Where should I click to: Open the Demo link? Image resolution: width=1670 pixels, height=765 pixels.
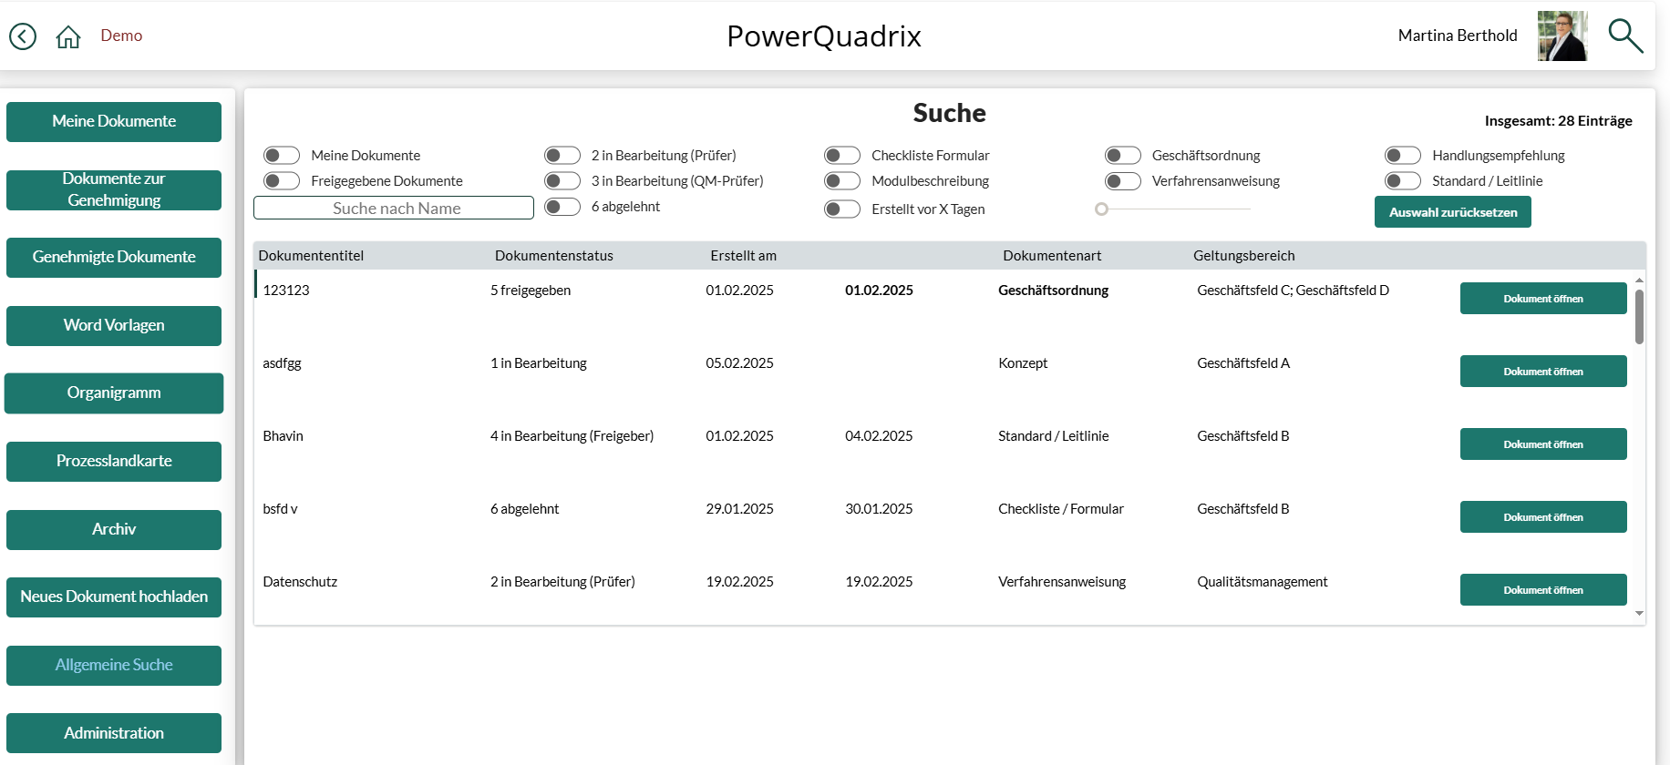click(121, 36)
